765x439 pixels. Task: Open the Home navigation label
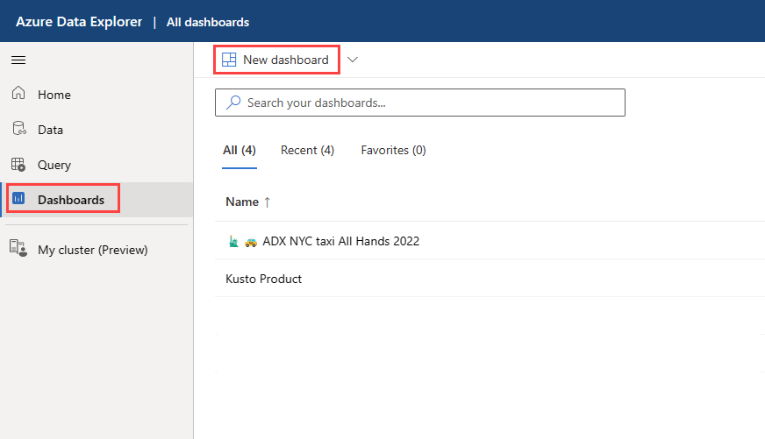(x=54, y=95)
